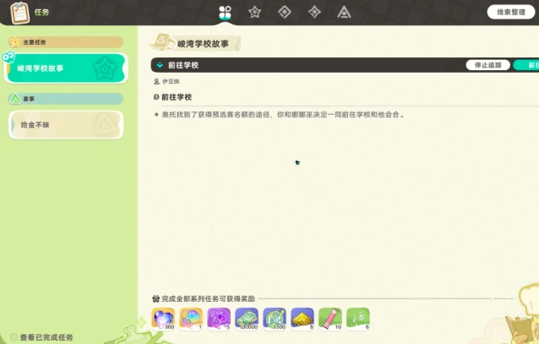Screen dimensions: 539x344
Task: Select the square-diamond category tab
Action: pyautogui.click(x=284, y=13)
